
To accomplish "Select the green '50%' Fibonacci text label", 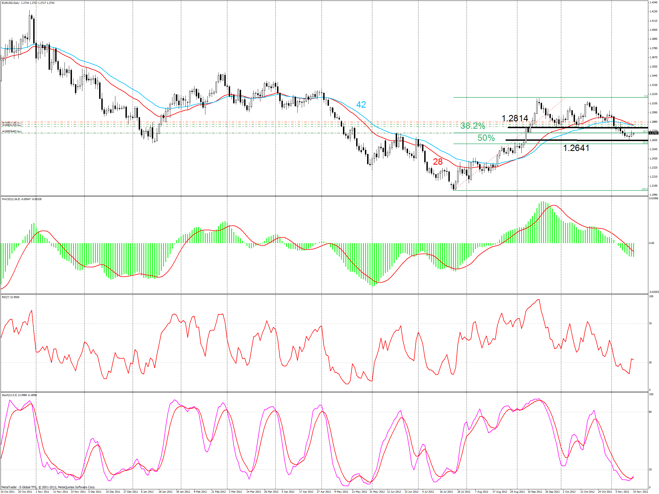I will point(486,138).
